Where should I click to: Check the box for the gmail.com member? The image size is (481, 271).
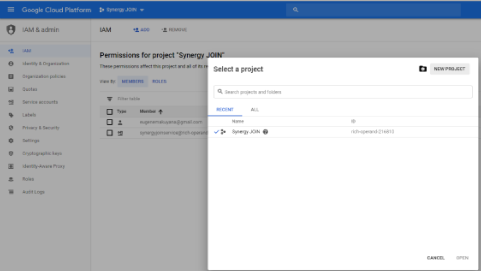coord(109,122)
